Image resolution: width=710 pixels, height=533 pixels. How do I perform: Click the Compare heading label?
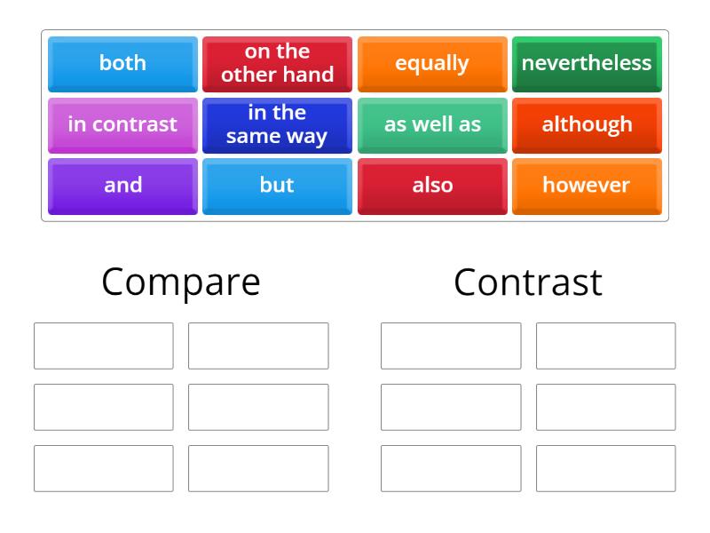[180, 282]
